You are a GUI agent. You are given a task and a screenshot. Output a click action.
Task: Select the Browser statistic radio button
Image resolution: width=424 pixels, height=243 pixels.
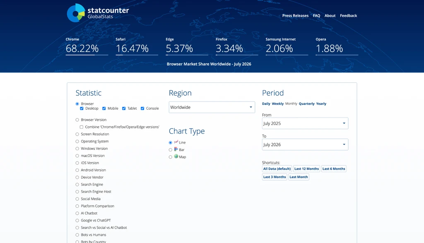click(77, 104)
